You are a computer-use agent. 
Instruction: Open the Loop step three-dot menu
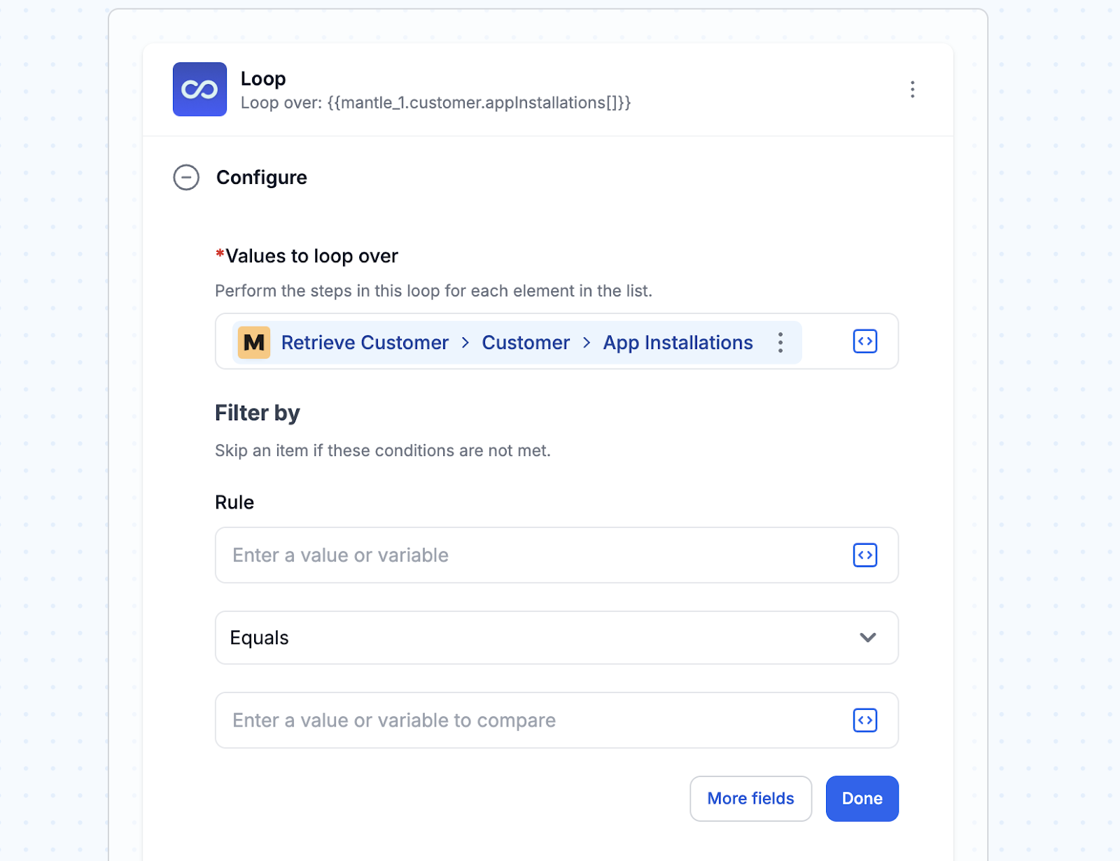pyautogui.click(x=912, y=90)
